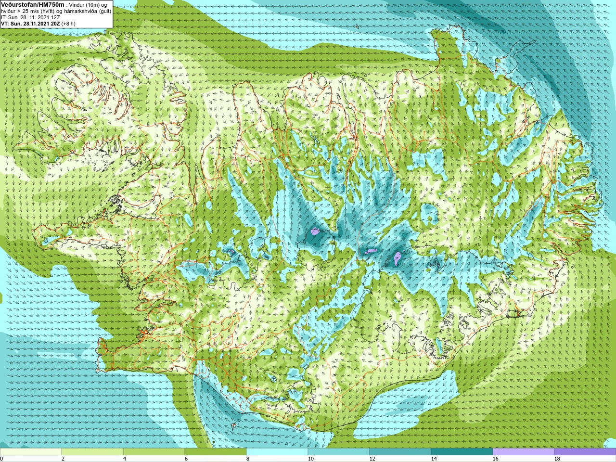Click the "10" scale label
The width and height of the screenshot is (616, 462).
311,459
